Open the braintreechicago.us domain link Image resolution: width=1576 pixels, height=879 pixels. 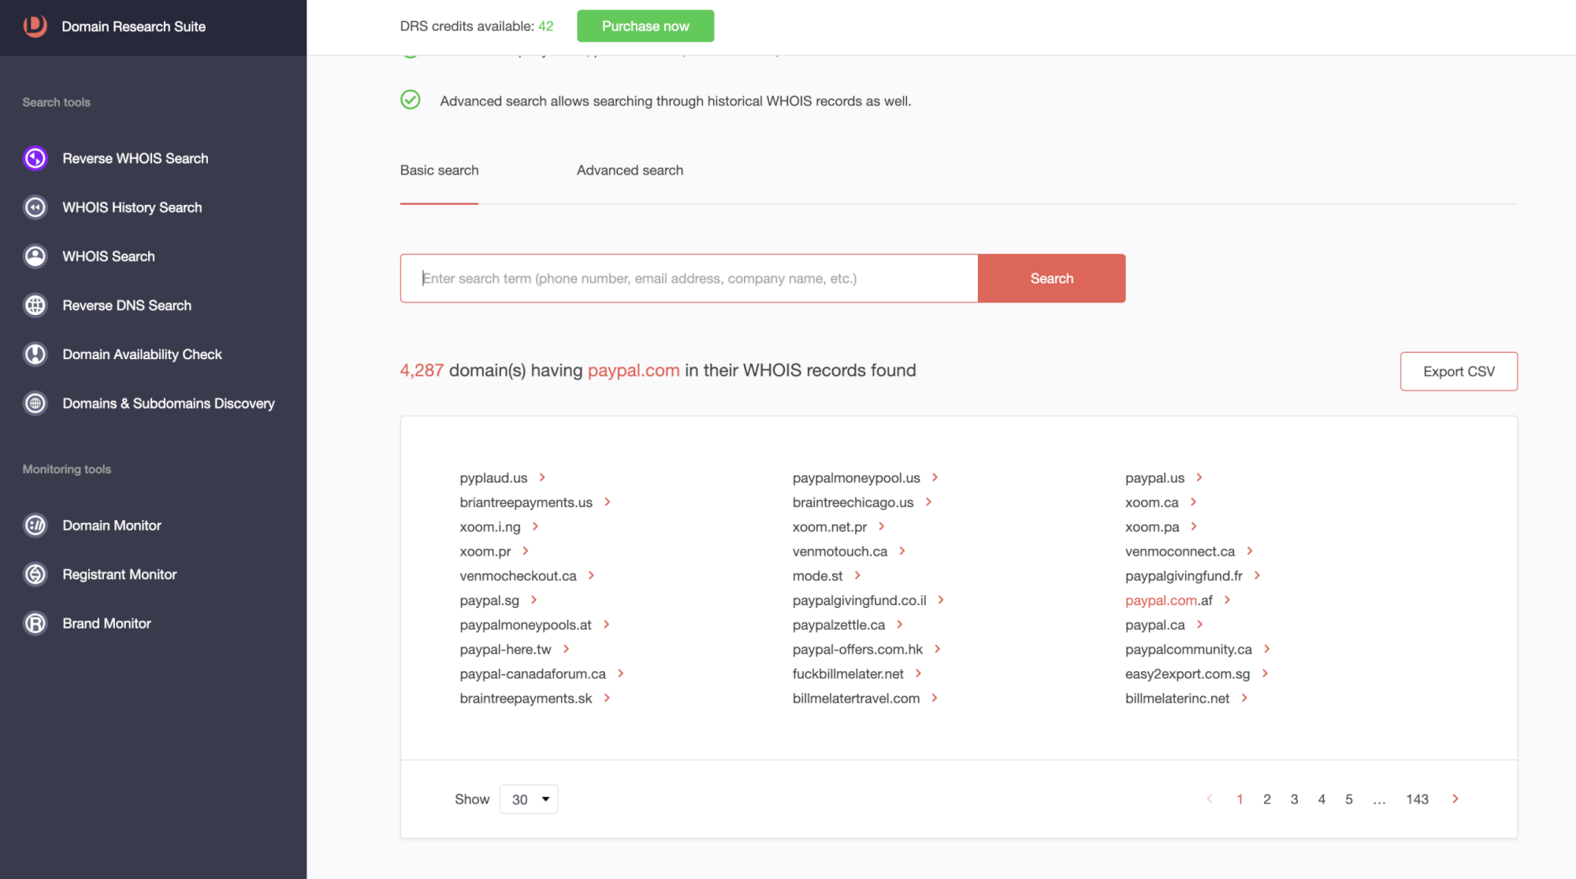[853, 502]
